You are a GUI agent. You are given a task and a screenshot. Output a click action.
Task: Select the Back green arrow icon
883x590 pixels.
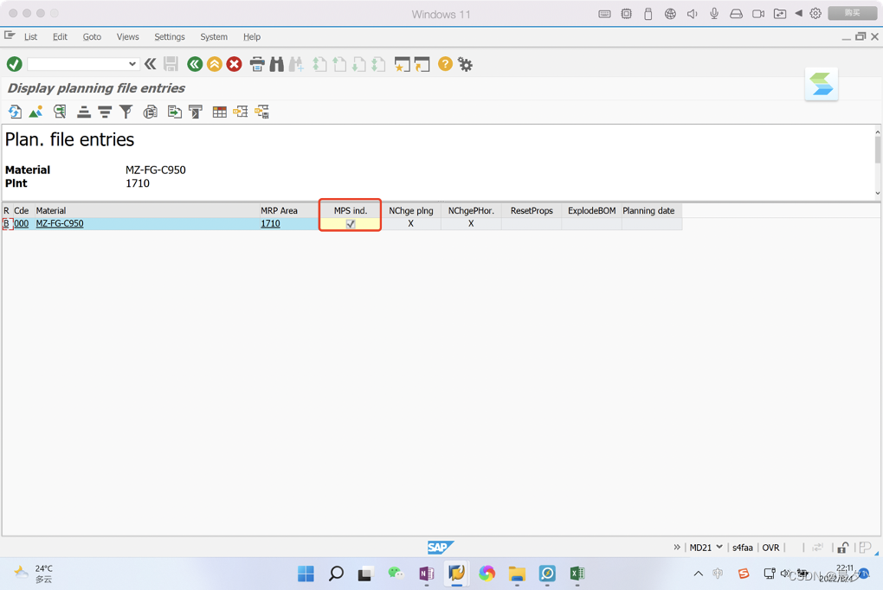point(194,64)
